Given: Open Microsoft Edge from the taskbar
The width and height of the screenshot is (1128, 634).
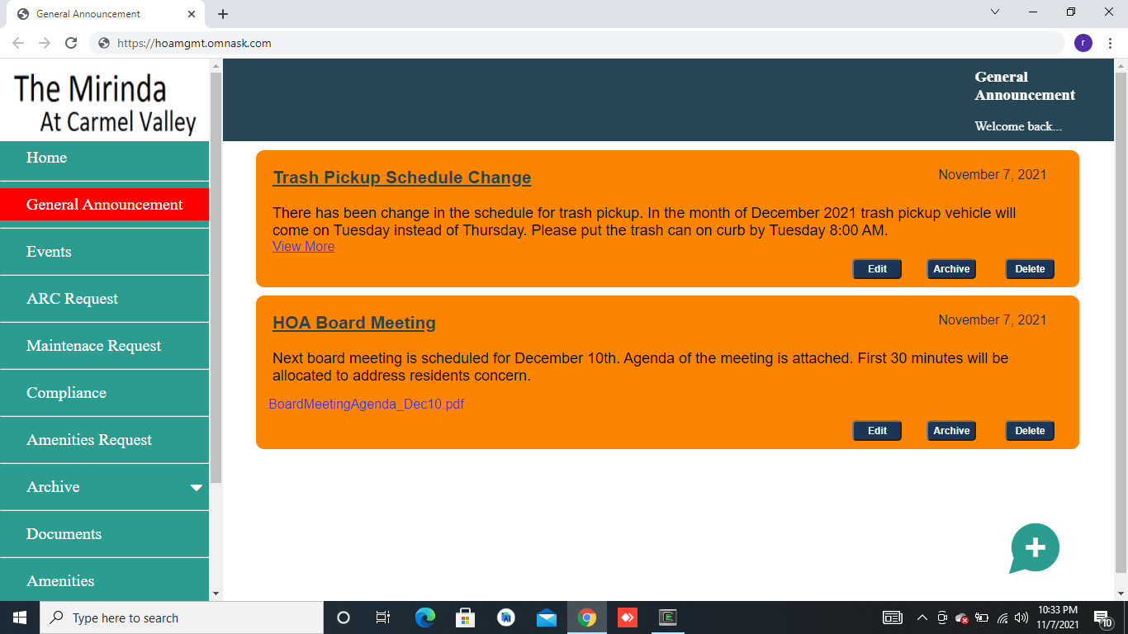Looking at the screenshot, I should coord(425,617).
